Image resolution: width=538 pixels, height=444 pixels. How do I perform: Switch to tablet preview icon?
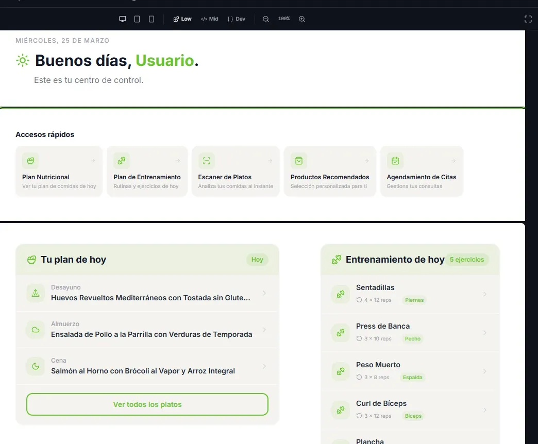click(x=137, y=19)
